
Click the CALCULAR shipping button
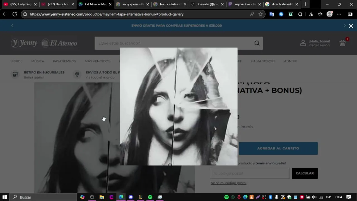coord(305,173)
